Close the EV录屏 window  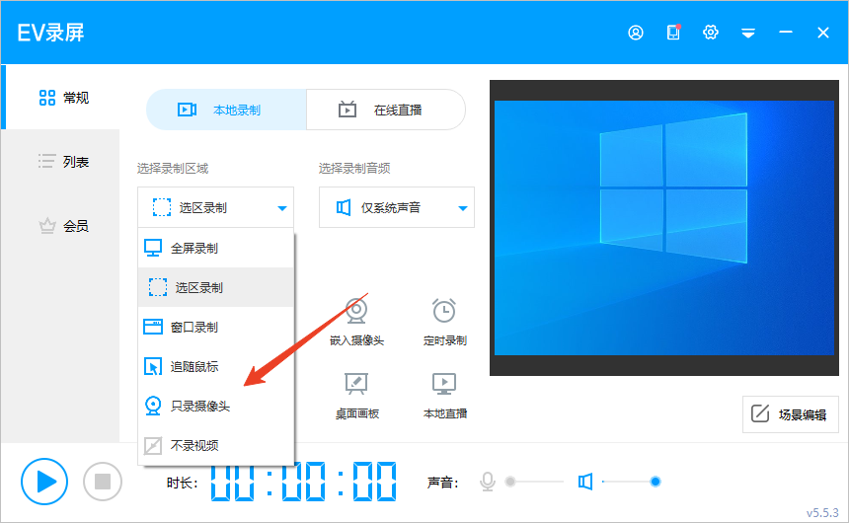[823, 33]
